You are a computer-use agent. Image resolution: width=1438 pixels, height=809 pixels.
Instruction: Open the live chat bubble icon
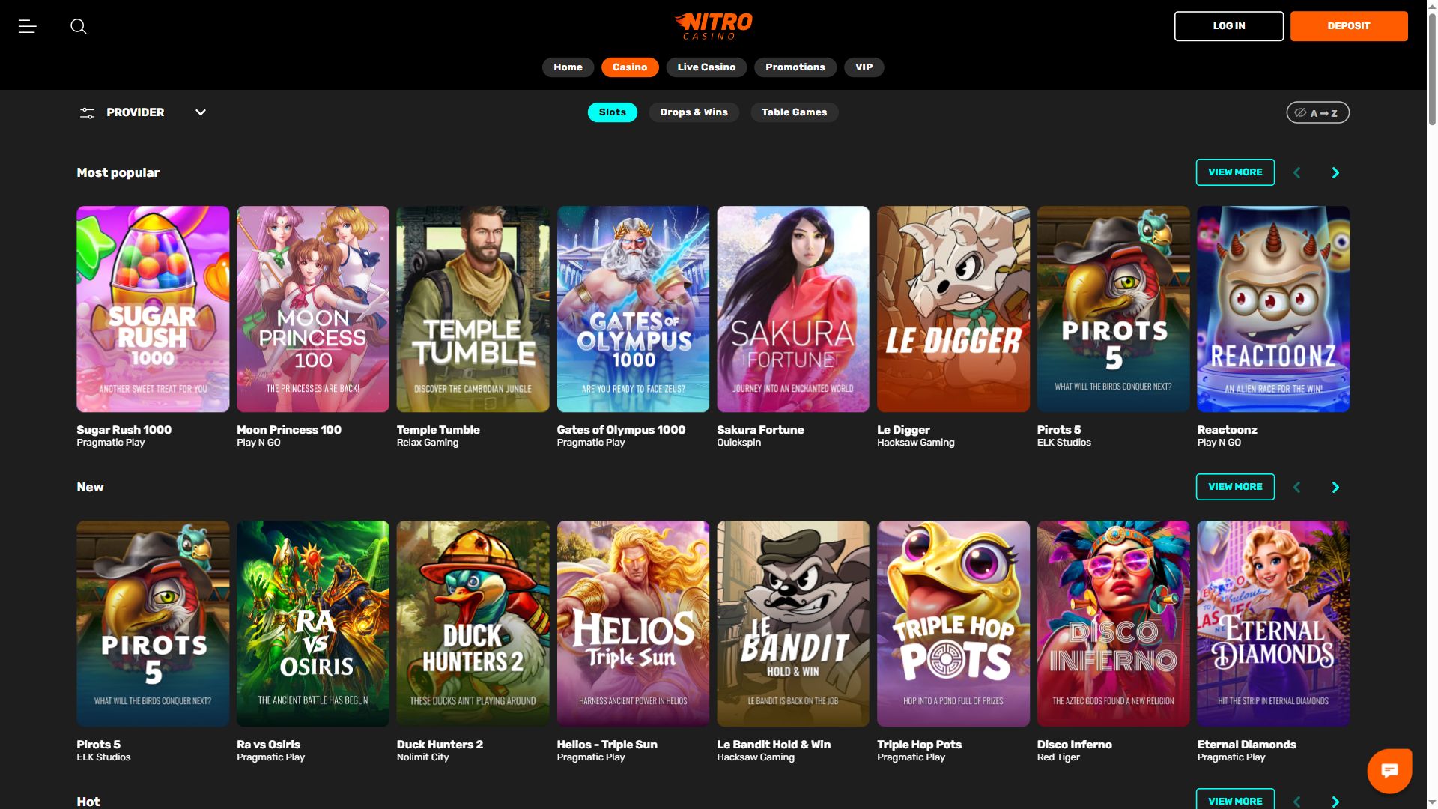[x=1389, y=770]
